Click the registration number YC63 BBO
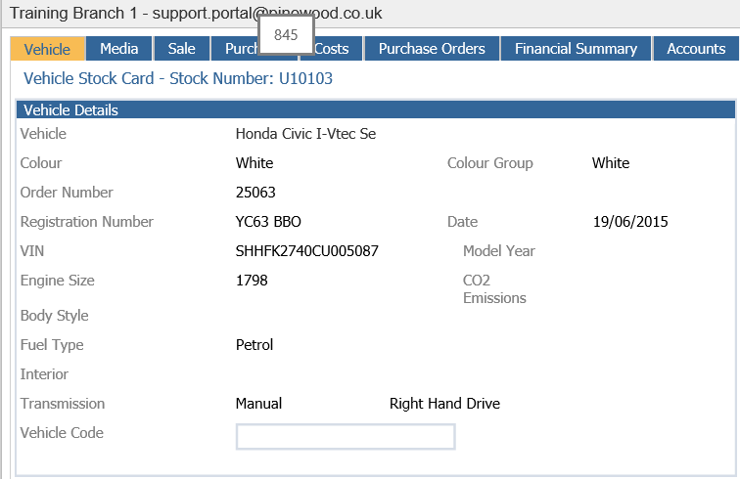The width and height of the screenshot is (740, 479). pos(268,222)
